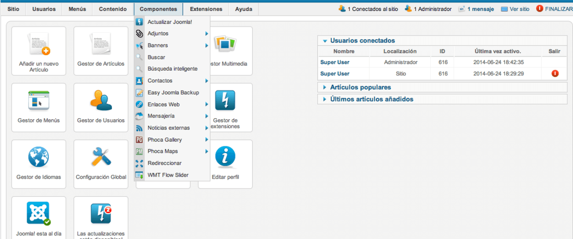Screen dimensions: 573x239
Task: Click the Easy Joomla Backup icon
Action: (x=139, y=93)
